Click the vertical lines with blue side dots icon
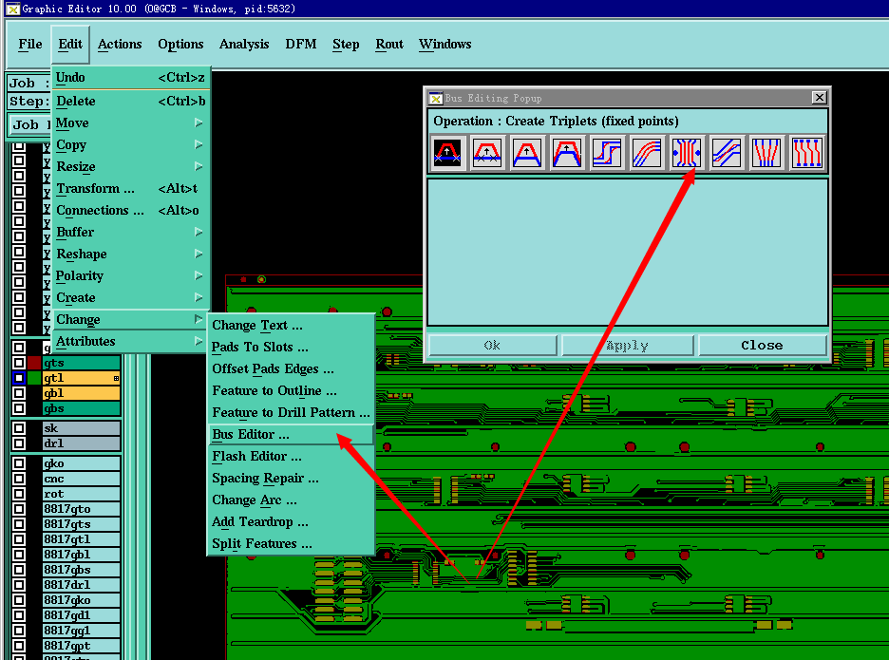Screen dimensions: 889x660 click(x=687, y=153)
